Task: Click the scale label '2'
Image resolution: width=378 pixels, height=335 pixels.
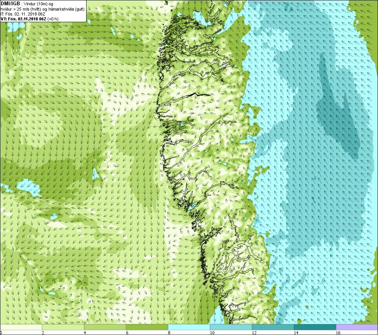Action: pyautogui.click(x=43, y=333)
